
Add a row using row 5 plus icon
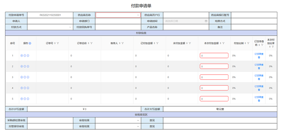pos(22,99)
